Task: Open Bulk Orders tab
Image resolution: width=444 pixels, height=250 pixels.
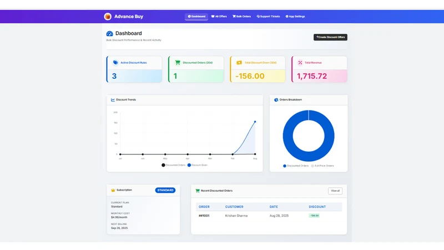Action: pos(242,17)
